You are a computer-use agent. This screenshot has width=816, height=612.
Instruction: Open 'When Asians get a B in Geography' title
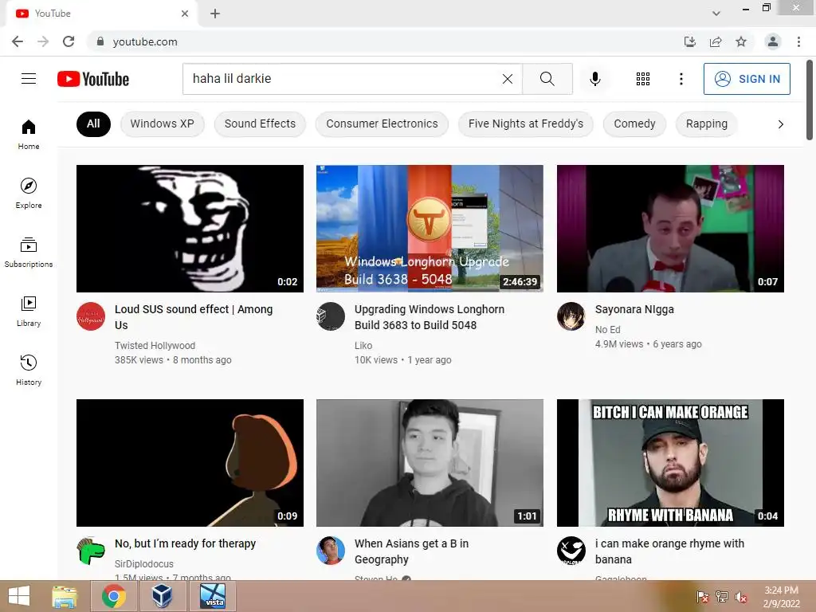coord(411,551)
